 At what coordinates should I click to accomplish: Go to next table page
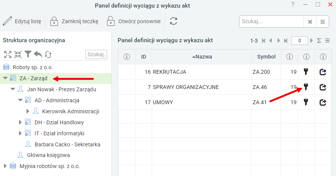click(x=278, y=41)
